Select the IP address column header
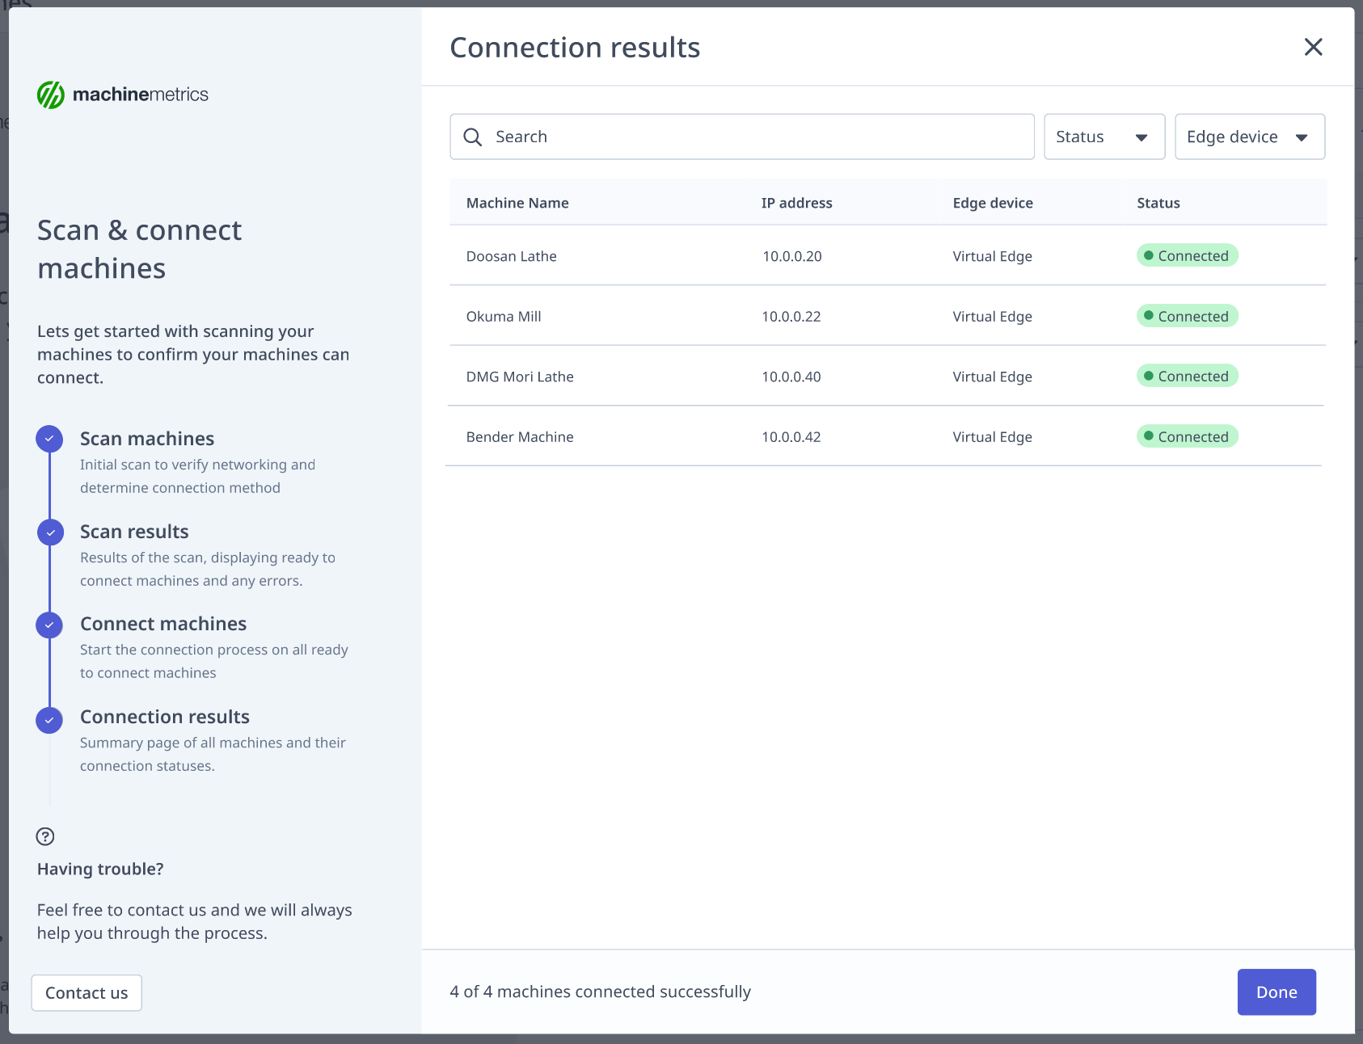This screenshot has height=1044, width=1363. point(796,203)
